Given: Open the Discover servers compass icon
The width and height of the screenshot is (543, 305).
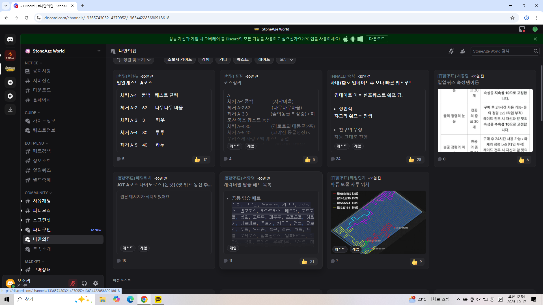Looking at the screenshot, I should (10, 96).
